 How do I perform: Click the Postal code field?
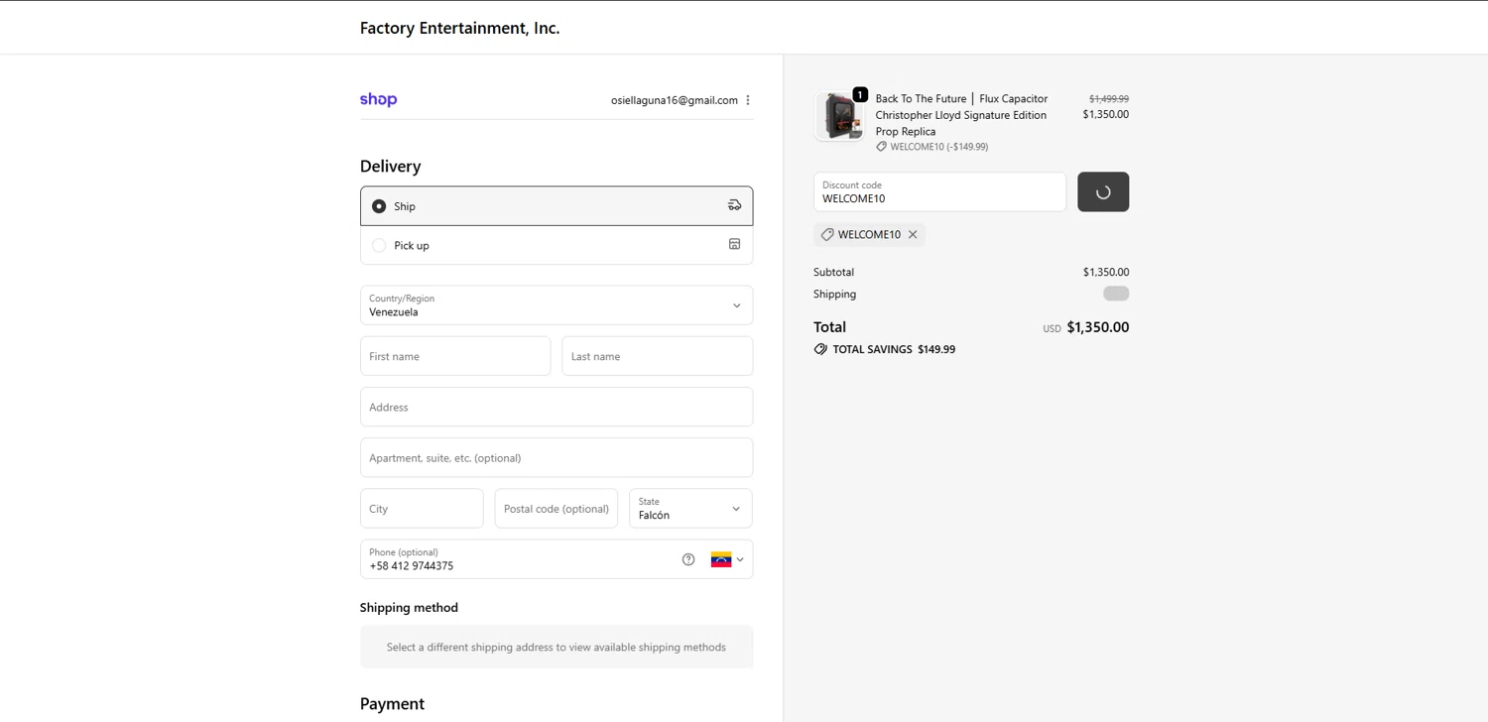557,509
